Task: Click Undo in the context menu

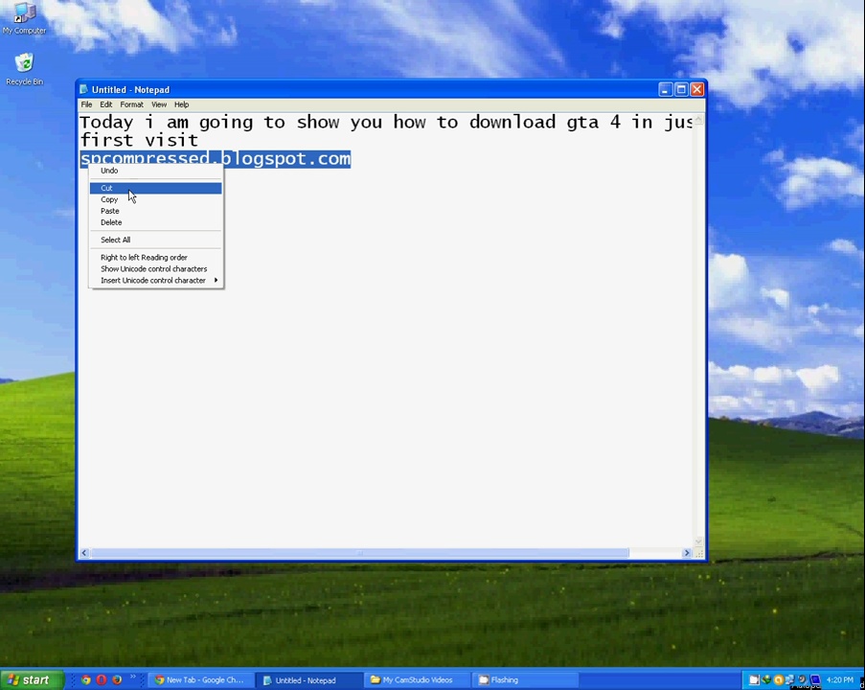Action: 155,171
